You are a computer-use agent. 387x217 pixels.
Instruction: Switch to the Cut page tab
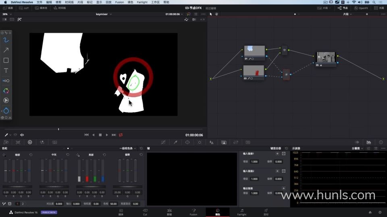(x=145, y=212)
